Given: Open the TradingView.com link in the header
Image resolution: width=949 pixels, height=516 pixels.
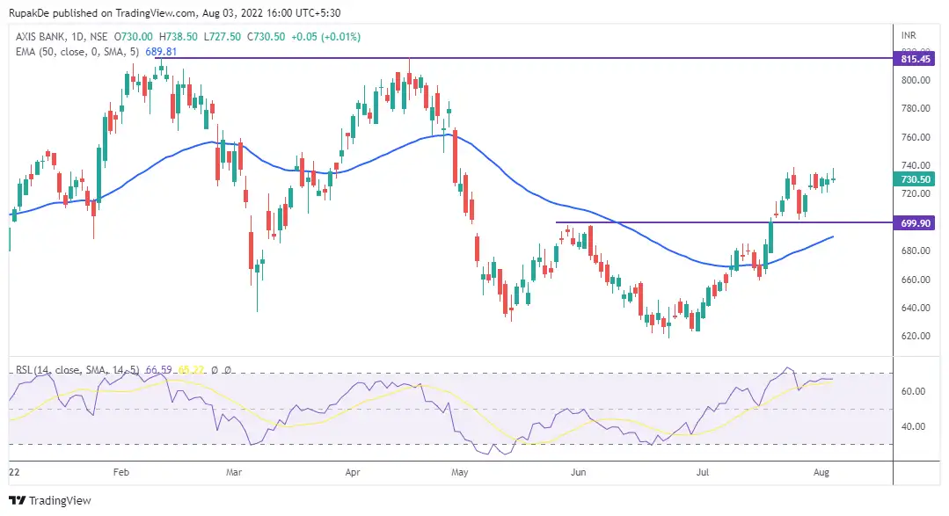Looking at the screenshot, I should [147, 13].
